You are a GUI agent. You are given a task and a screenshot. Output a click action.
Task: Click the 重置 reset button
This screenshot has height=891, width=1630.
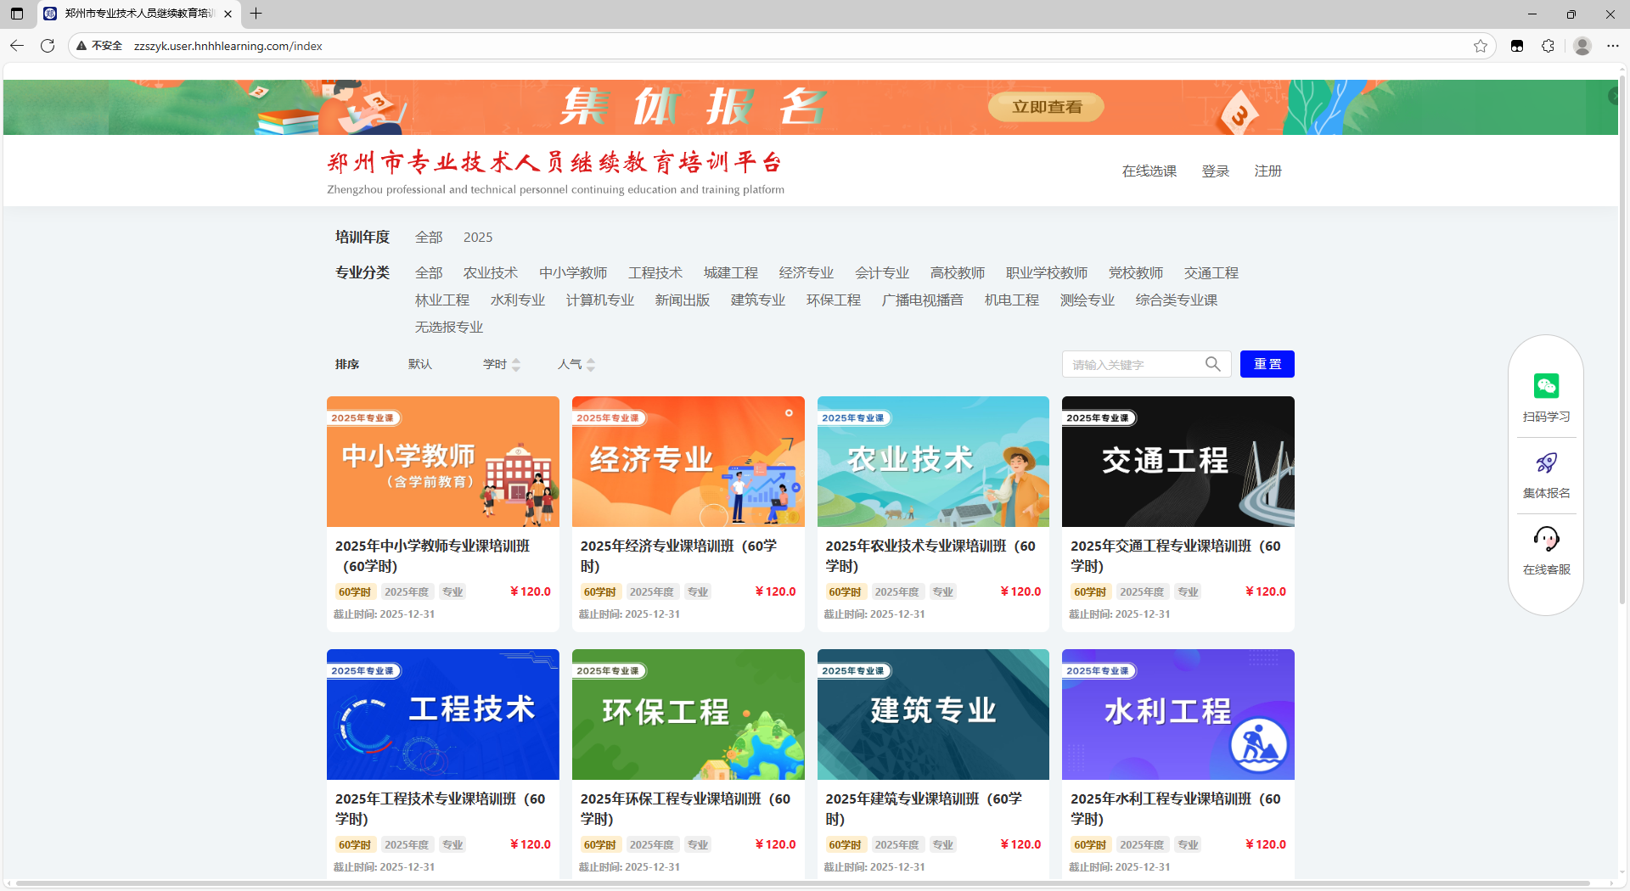click(1267, 364)
